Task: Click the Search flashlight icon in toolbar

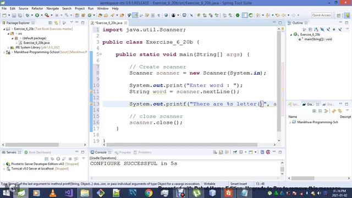Action: [x=112, y=15]
